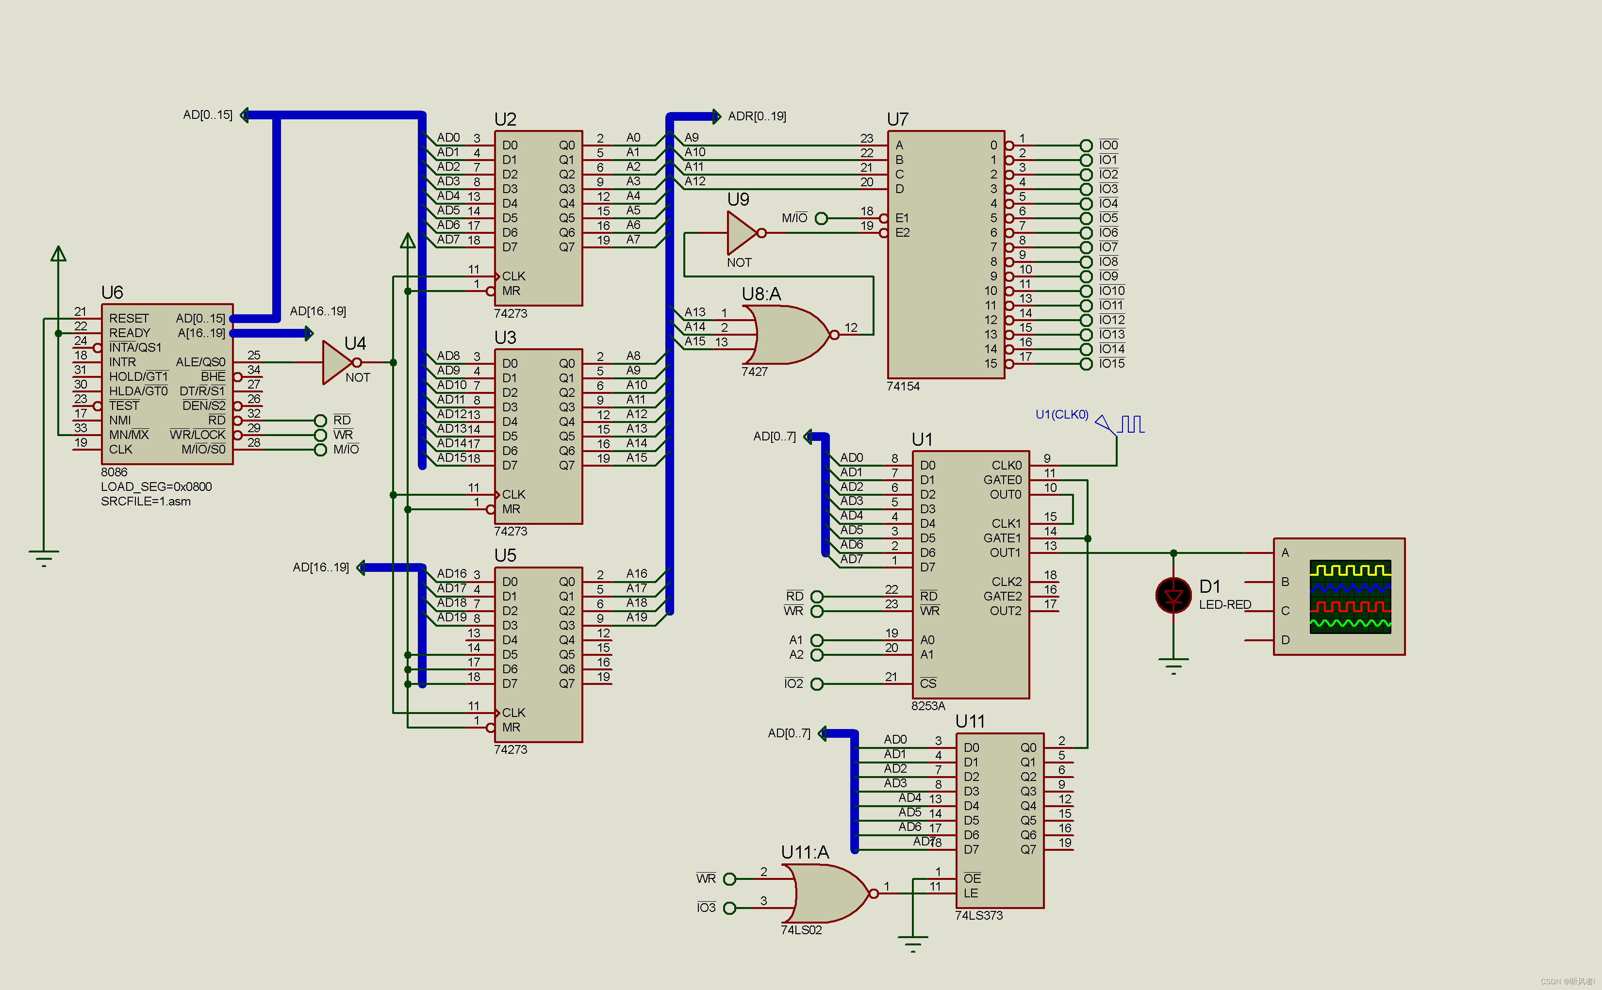This screenshot has height=990, width=1602.
Task: Click the IO2 terminal near U1 CS
Action: click(817, 684)
